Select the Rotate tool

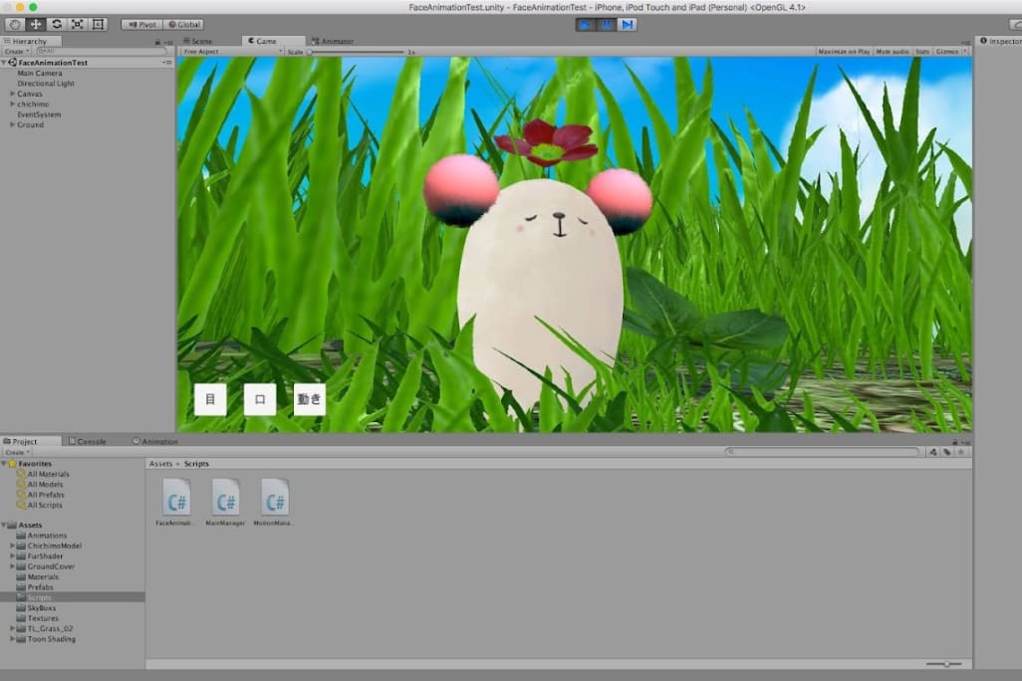pyautogui.click(x=56, y=24)
